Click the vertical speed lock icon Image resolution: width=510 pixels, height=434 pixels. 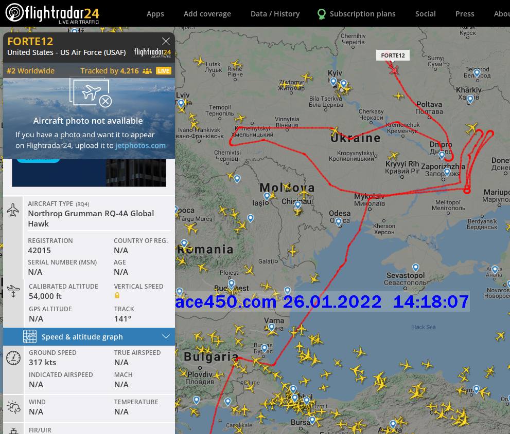[117, 295]
